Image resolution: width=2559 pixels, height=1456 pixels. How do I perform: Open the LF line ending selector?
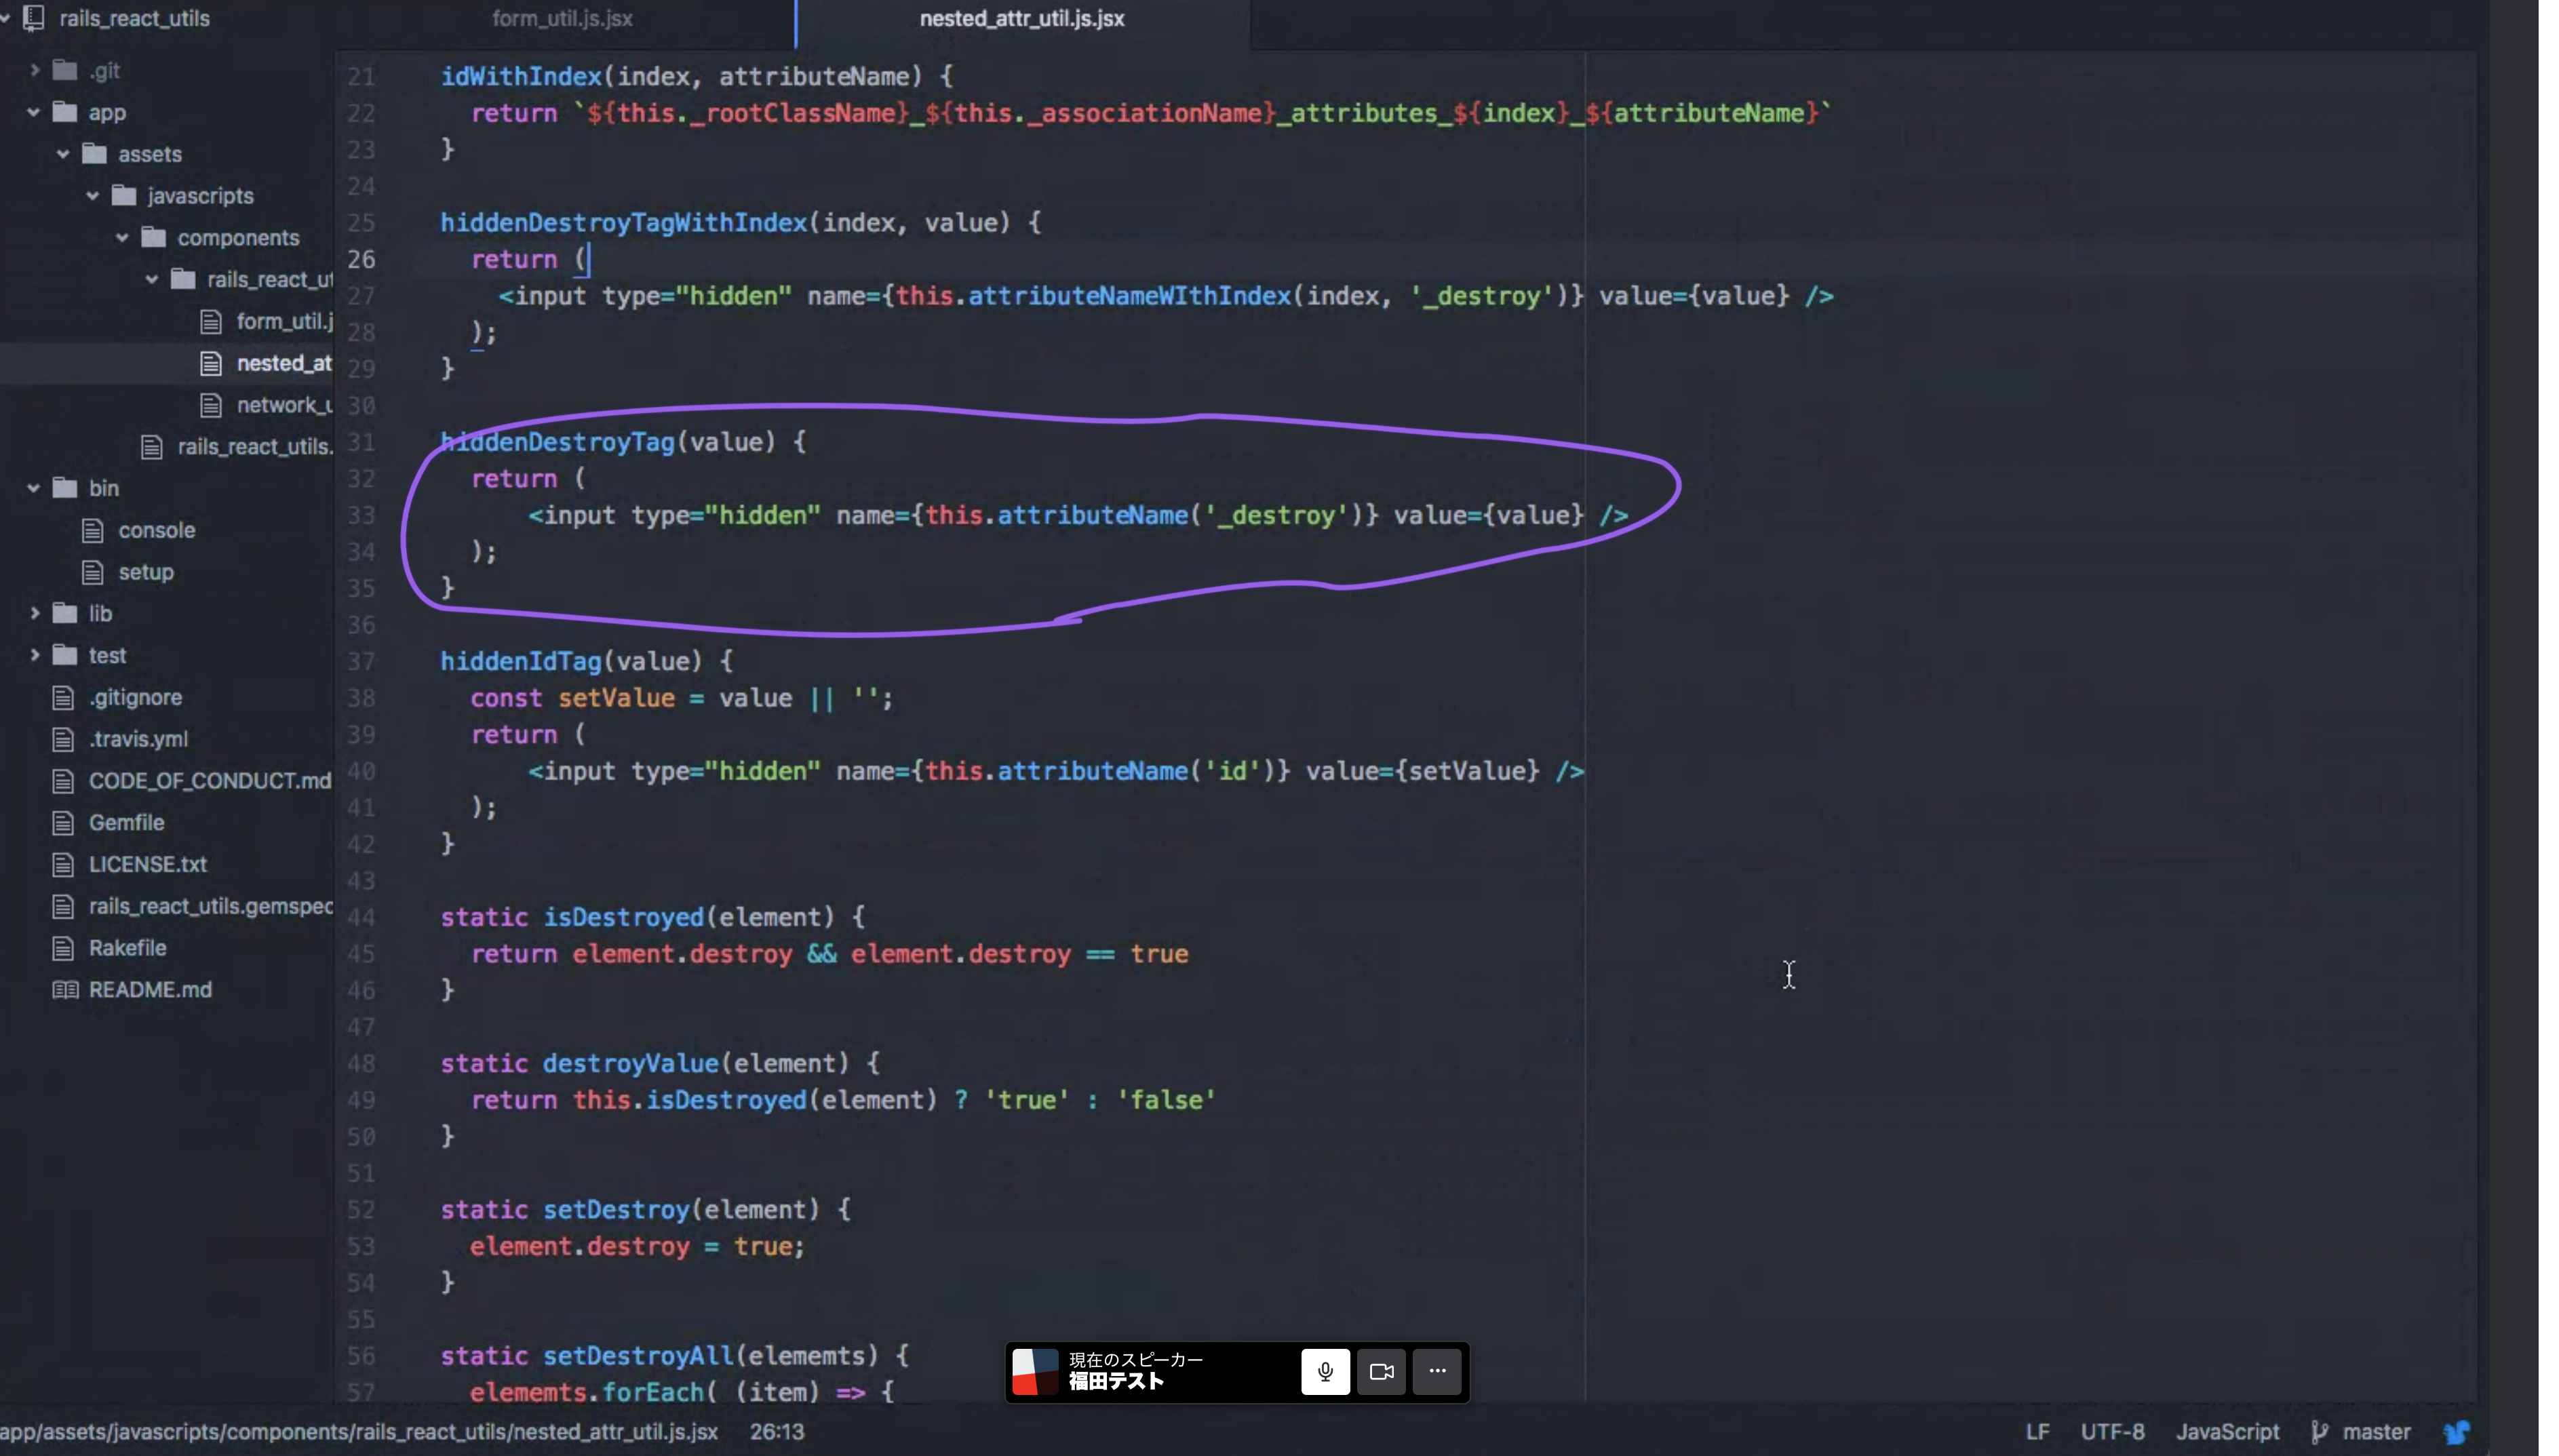pyautogui.click(x=2038, y=1432)
